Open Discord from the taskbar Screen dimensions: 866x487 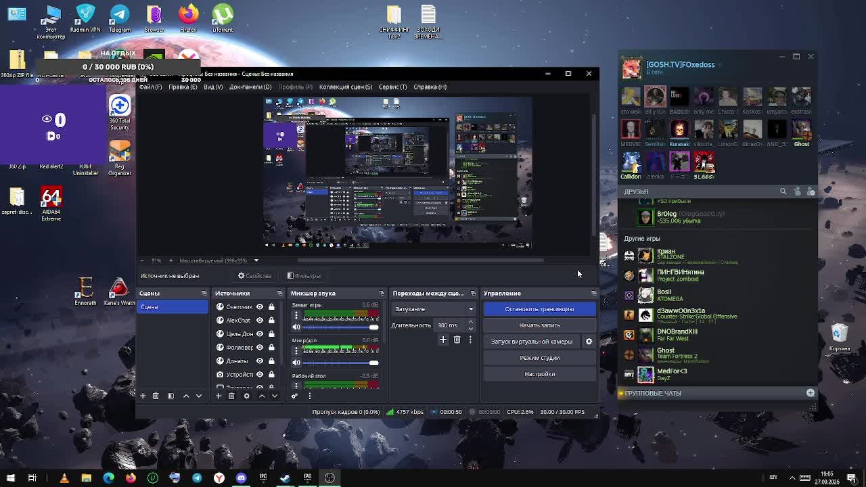241,478
